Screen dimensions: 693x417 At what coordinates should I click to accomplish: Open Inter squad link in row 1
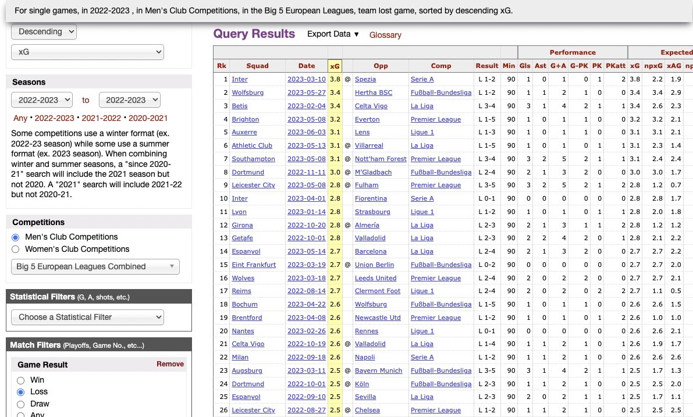pyautogui.click(x=240, y=79)
